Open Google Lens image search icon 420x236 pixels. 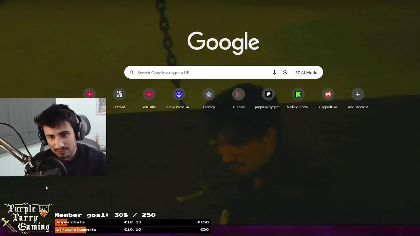[x=285, y=72]
